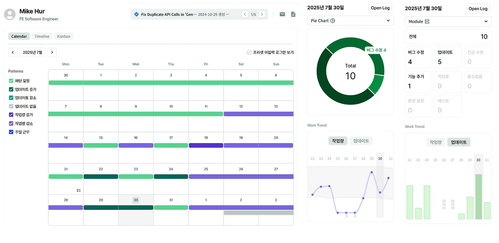Select 업데이트 tab in line chart panel

click(361, 141)
